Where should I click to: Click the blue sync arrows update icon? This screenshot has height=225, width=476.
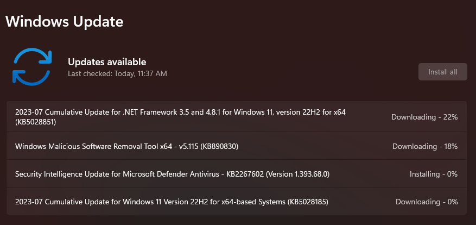[32, 67]
